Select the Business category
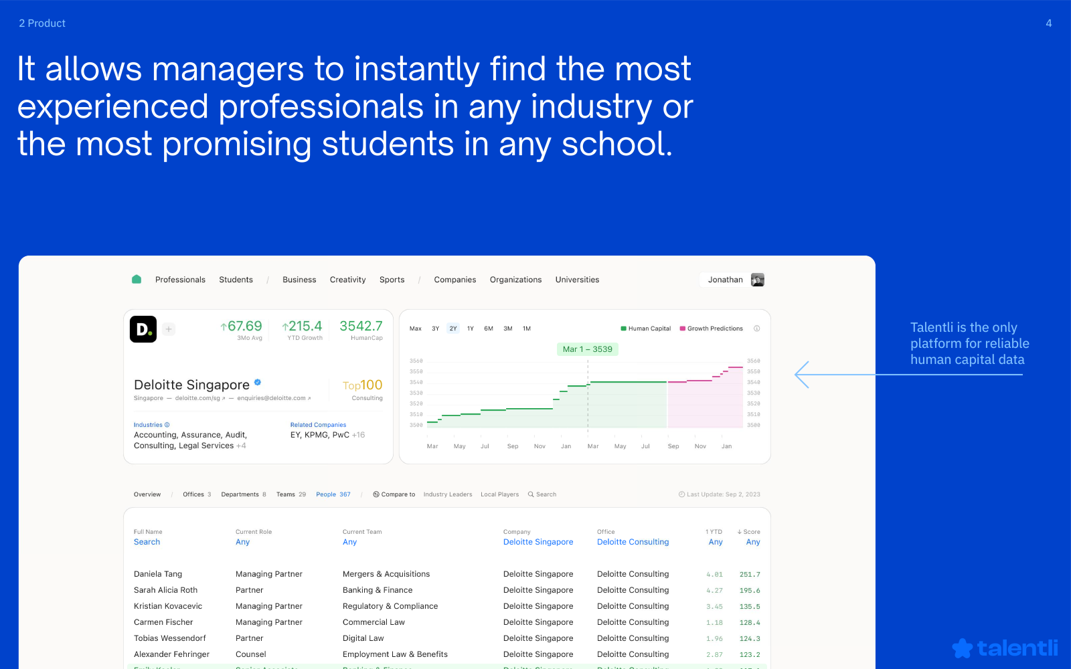1071x669 pixels. tap(299, 280)
